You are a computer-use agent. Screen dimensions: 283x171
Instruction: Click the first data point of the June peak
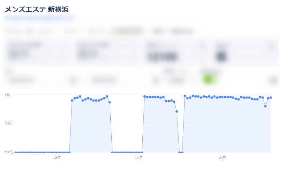(x=72, y=100)
